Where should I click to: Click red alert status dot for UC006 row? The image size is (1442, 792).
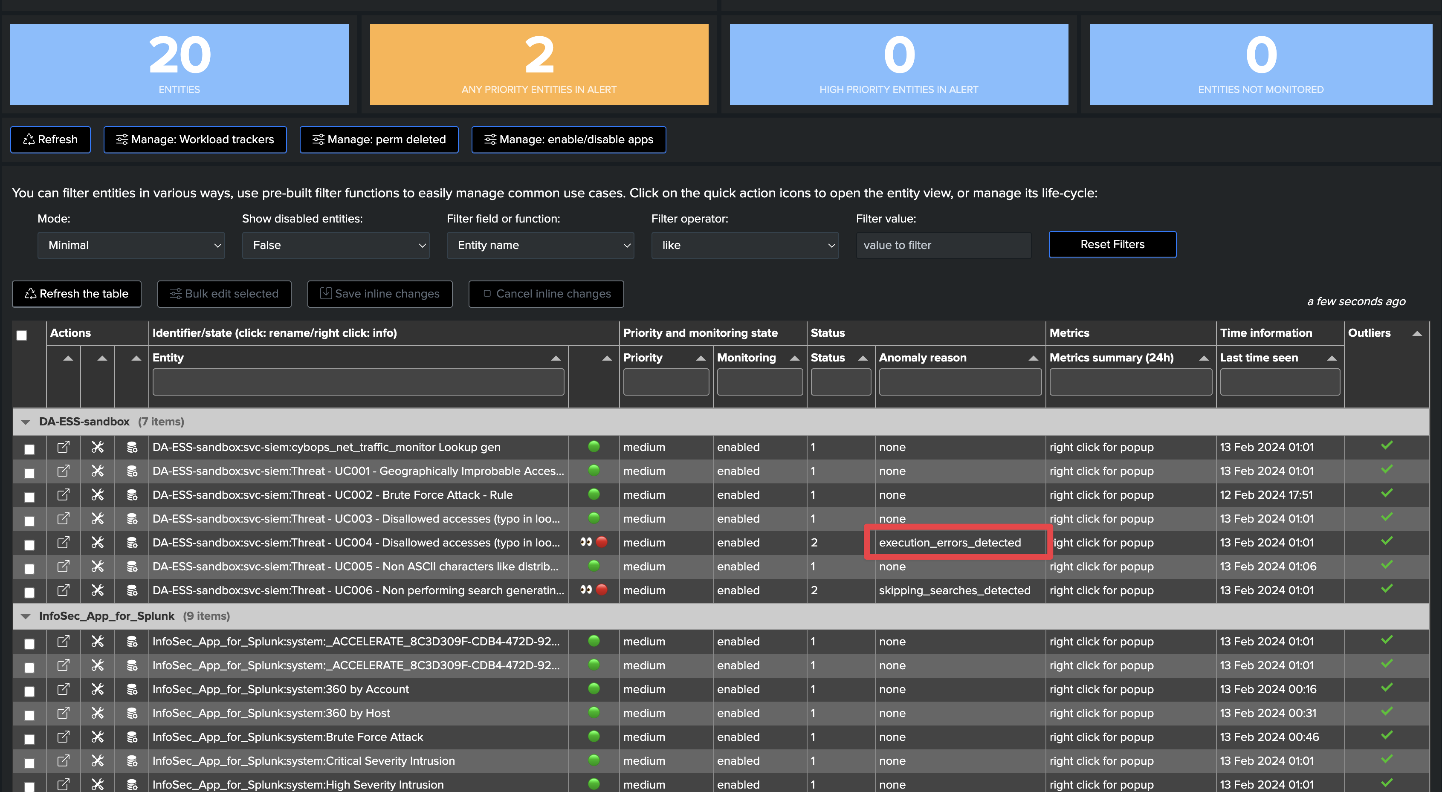(x=602, y=590)
